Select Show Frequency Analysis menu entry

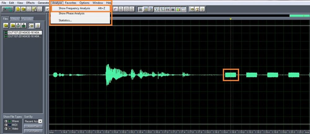click(74, 8)
